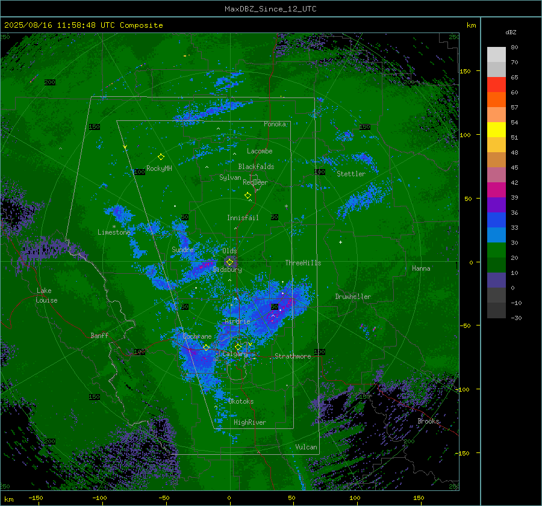The image size is (542, 506).
Task: Click the Didsbury label
Action: click(x=228, y=270)
